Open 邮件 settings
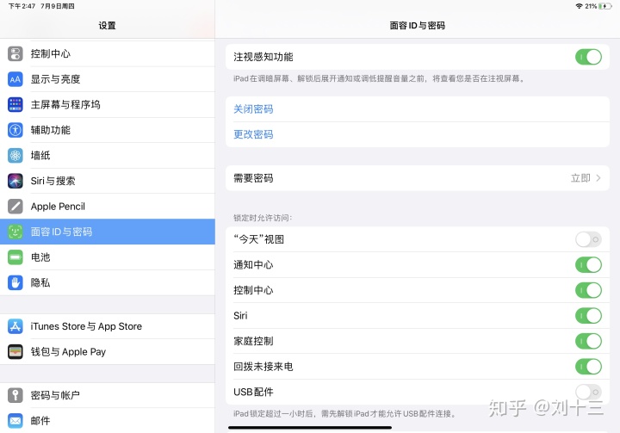Viewport: 620px width, 433px height. pyautogui.click(x=108, y=420)
